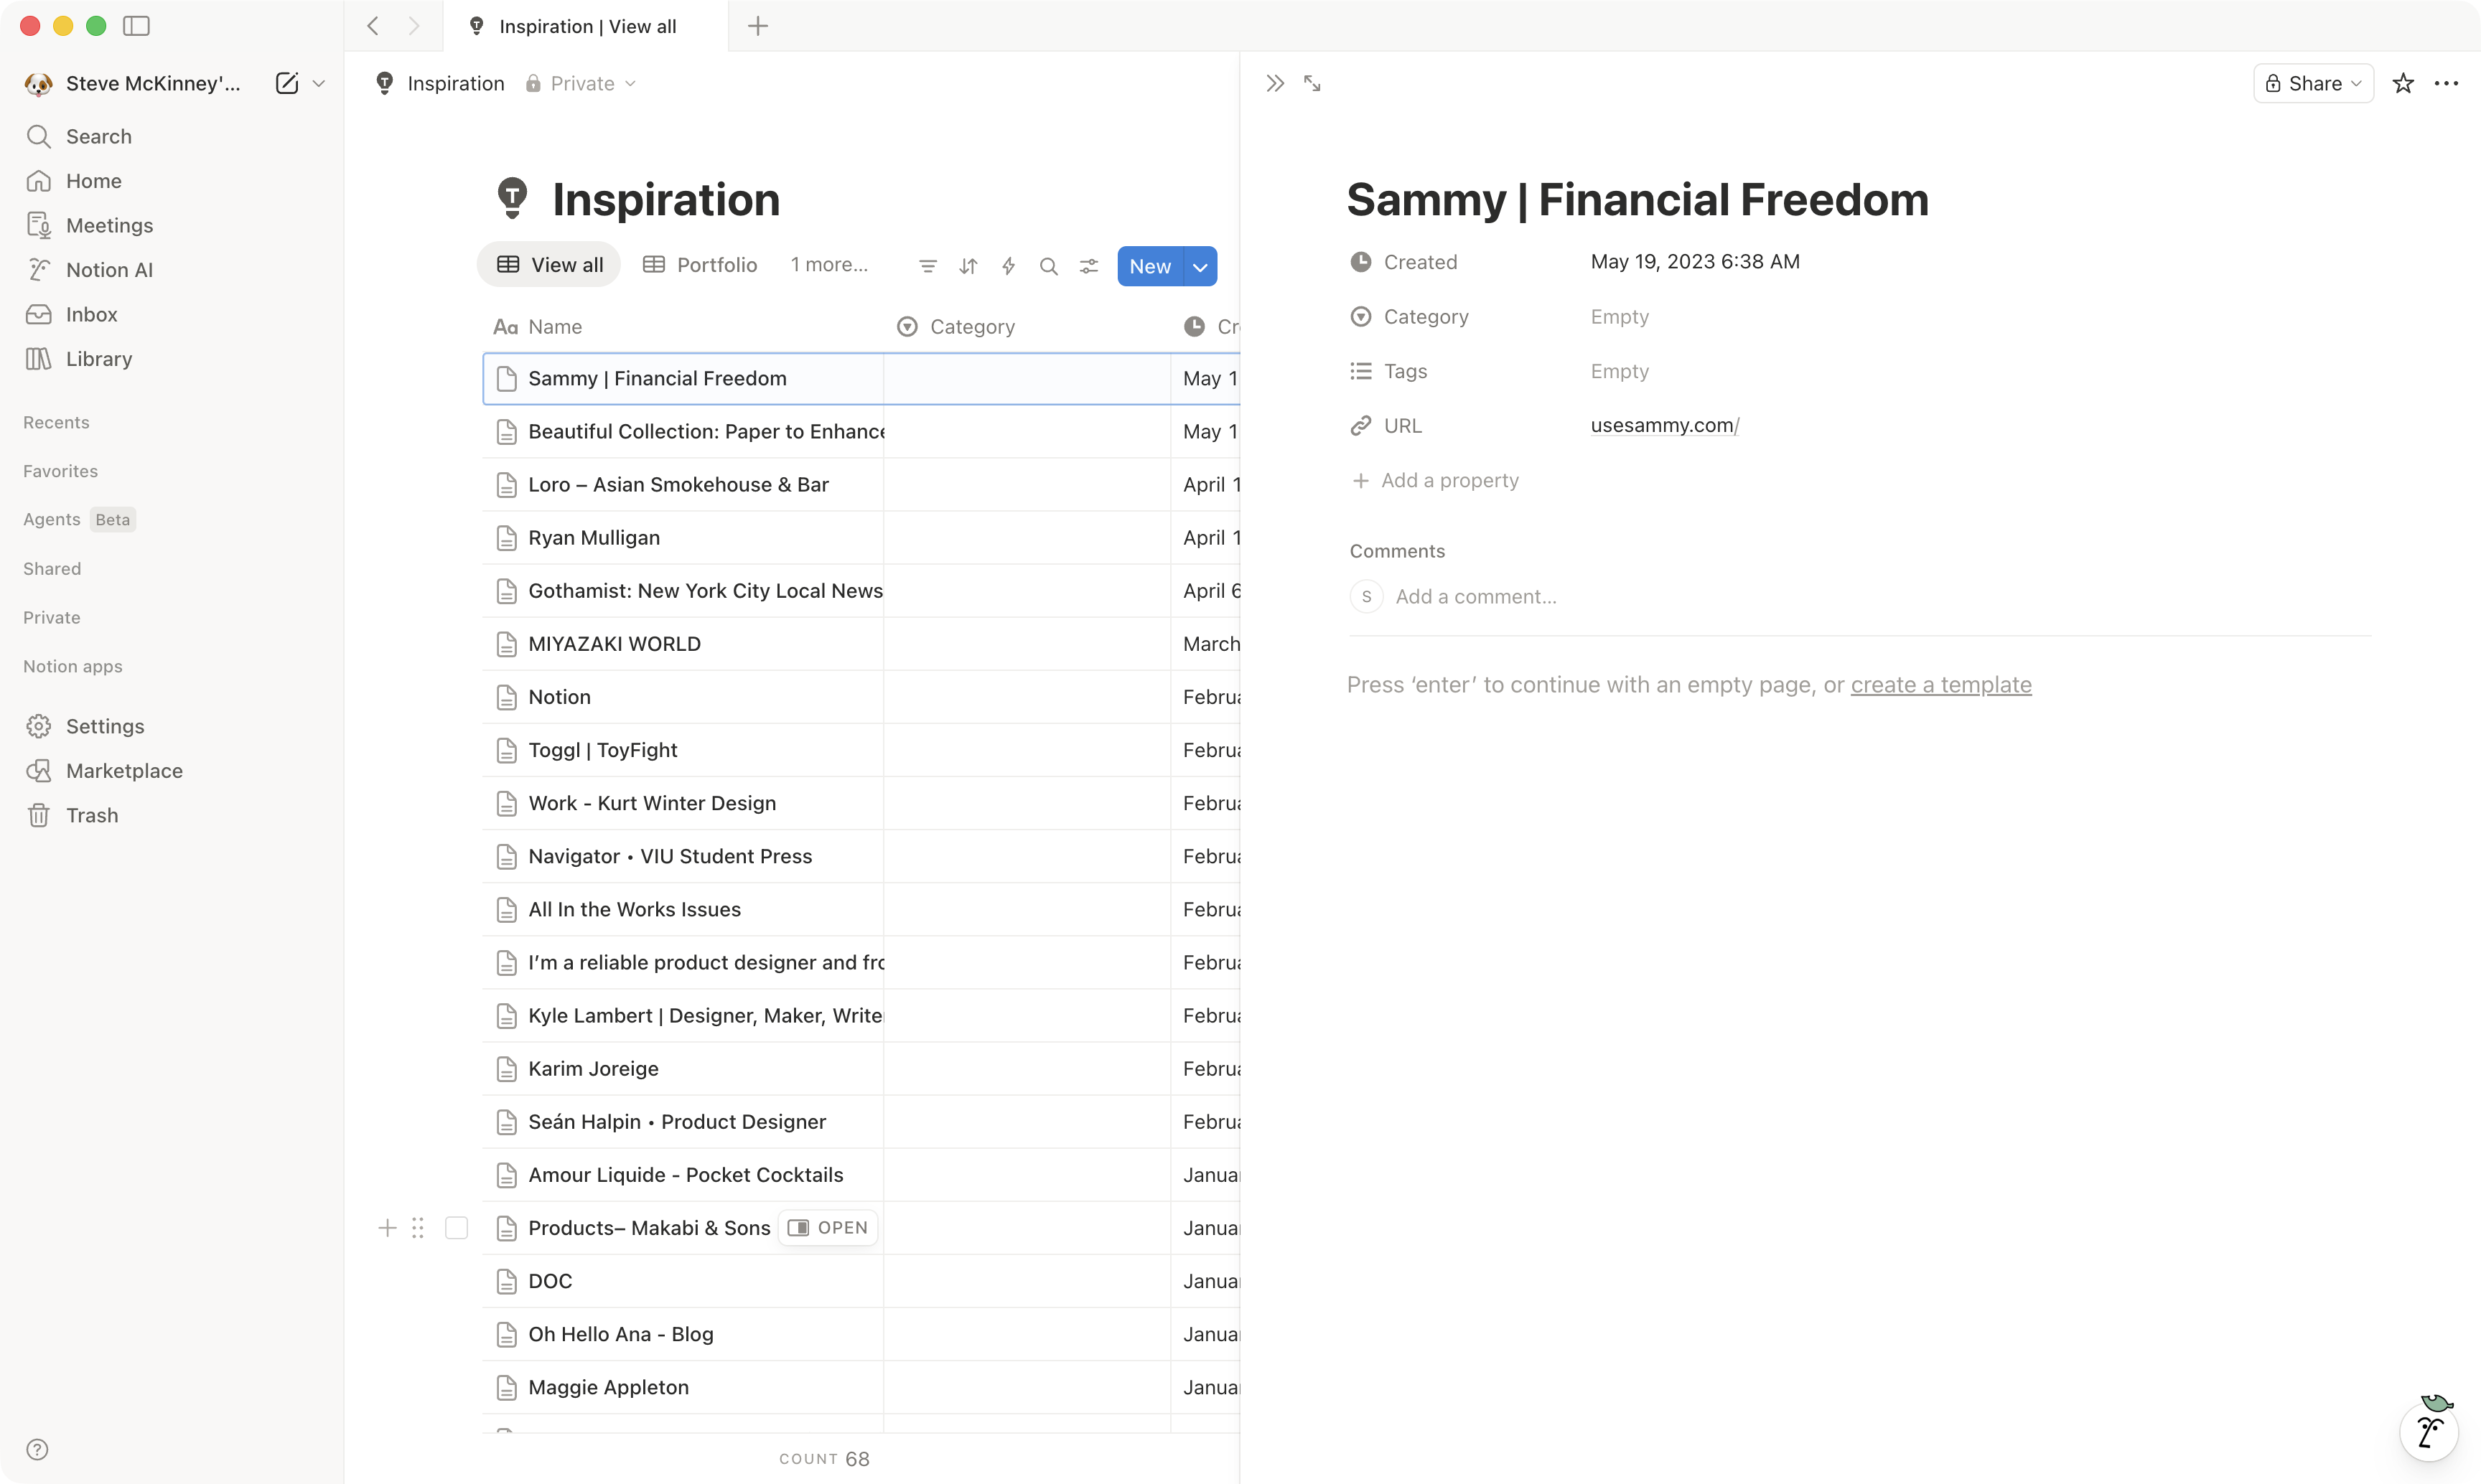The height and width of the screenshot is (1484, 2481).
Task: Search the database with the magnifier icon
Action: point(1048,265)
